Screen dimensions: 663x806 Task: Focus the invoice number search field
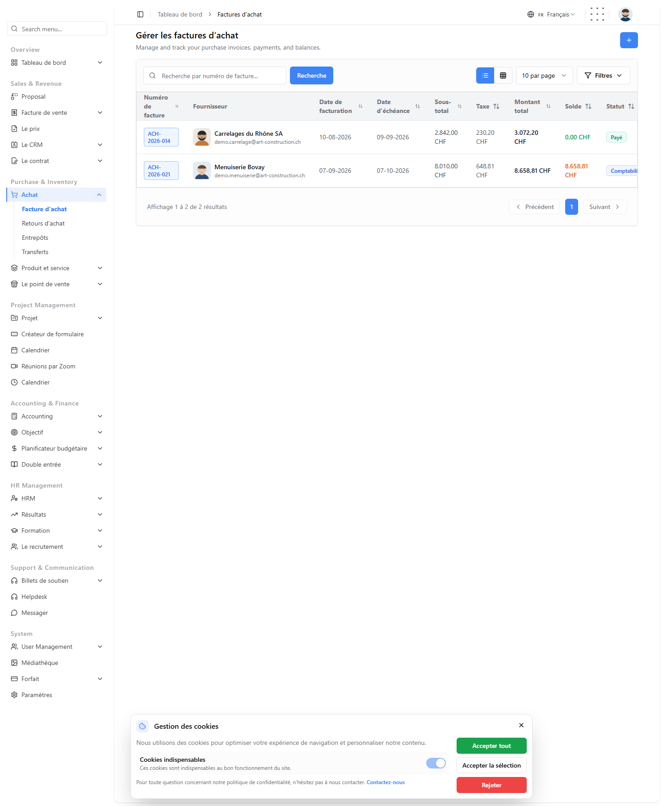tap(215, 75)
